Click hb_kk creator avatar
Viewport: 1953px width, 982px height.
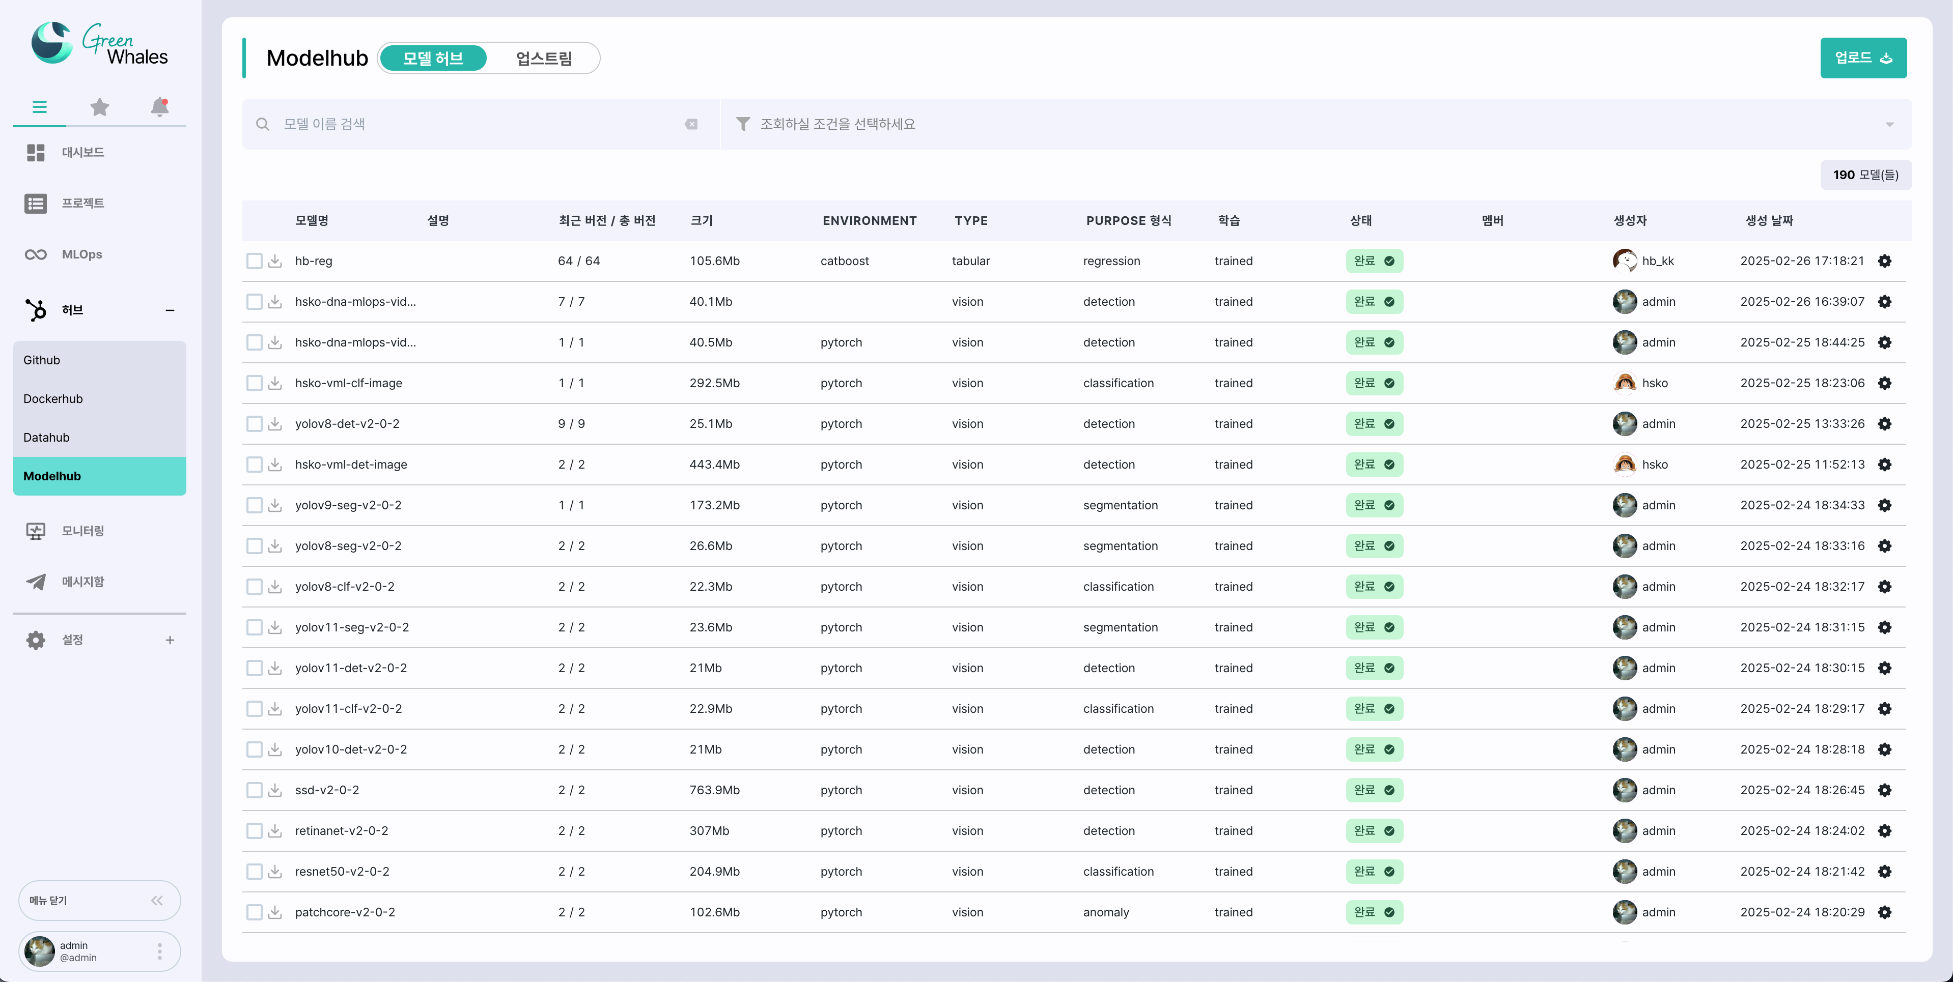[1624, 261]
